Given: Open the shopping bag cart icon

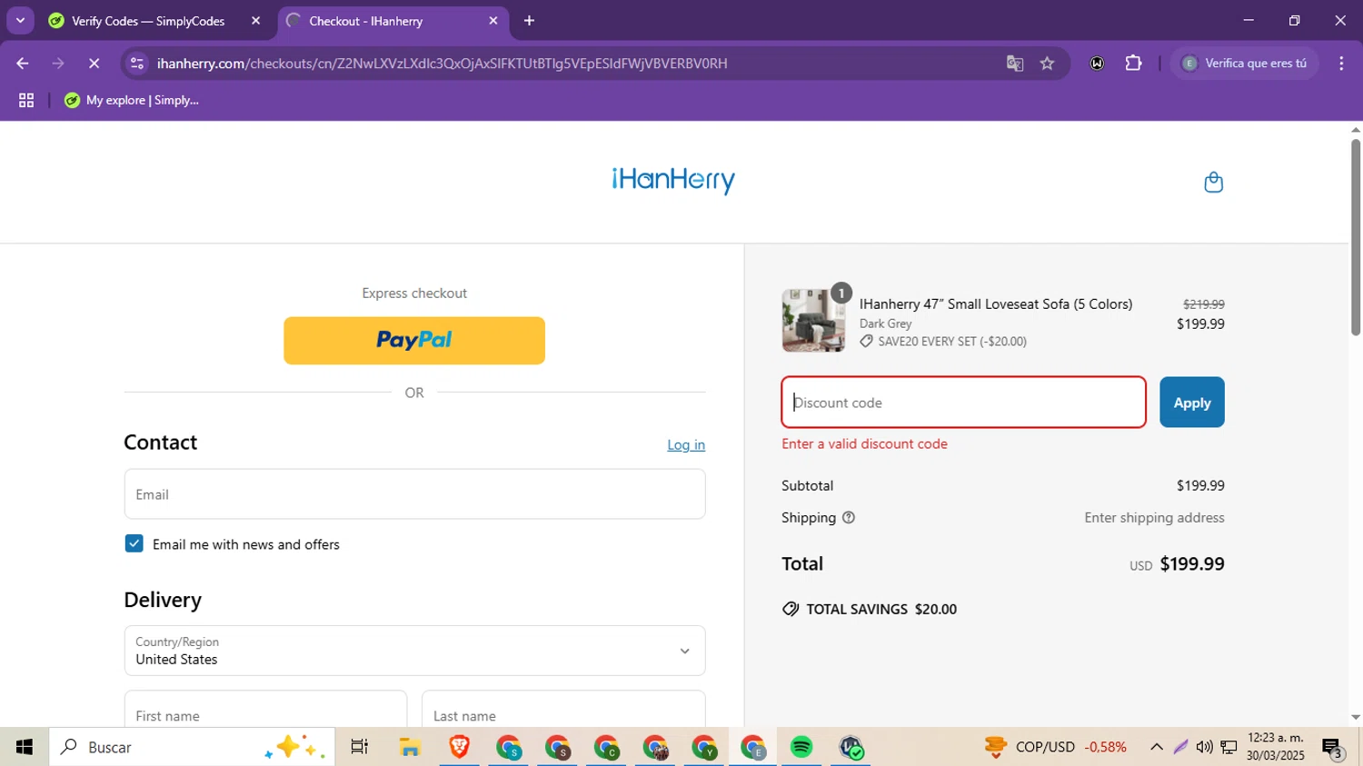Looking at the screenshot, I should coord(1213,183).
